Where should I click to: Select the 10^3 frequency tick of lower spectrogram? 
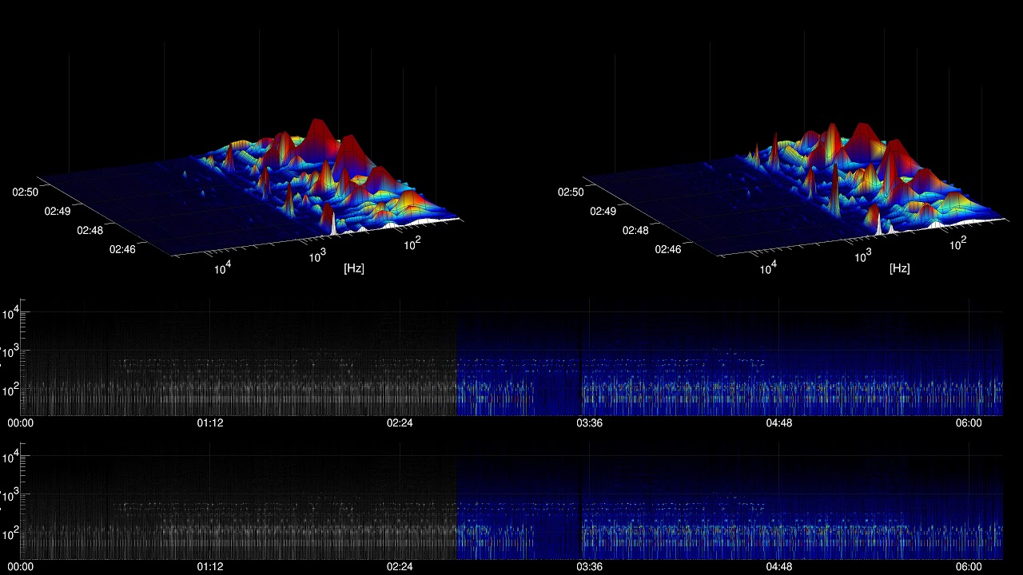pyautogui.click(x=10, y=495)
